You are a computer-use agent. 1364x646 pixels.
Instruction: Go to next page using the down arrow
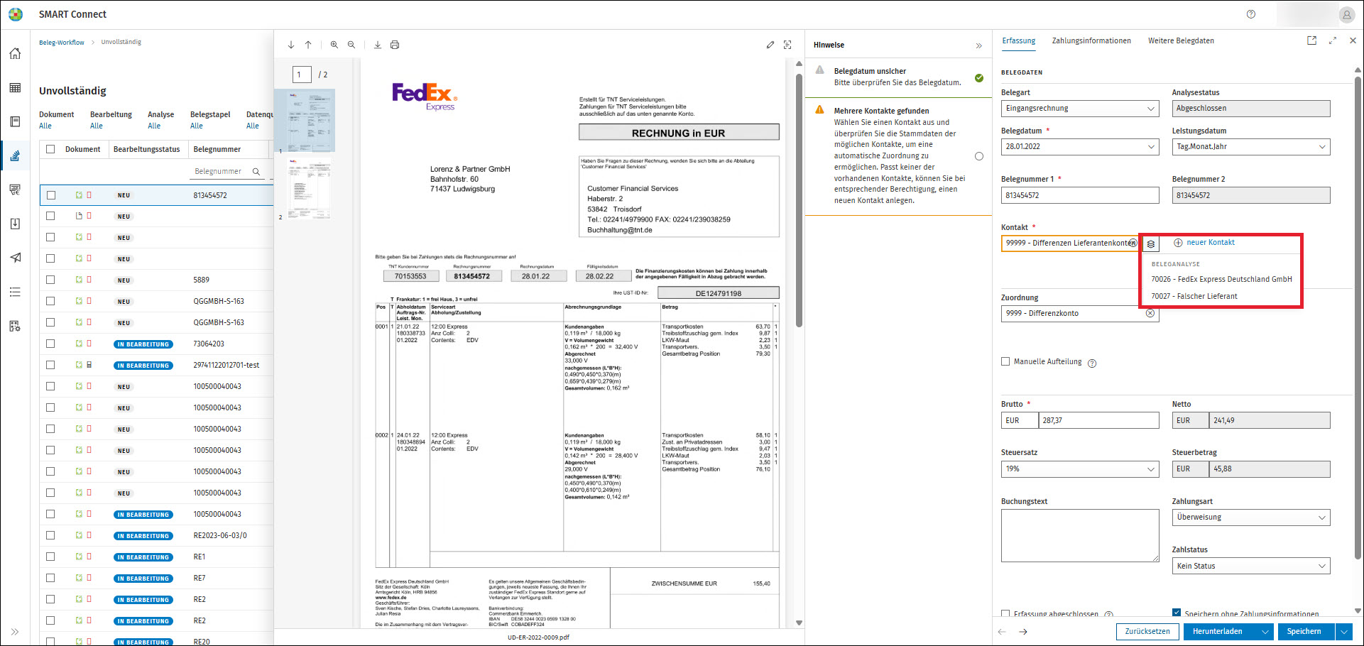291,45
